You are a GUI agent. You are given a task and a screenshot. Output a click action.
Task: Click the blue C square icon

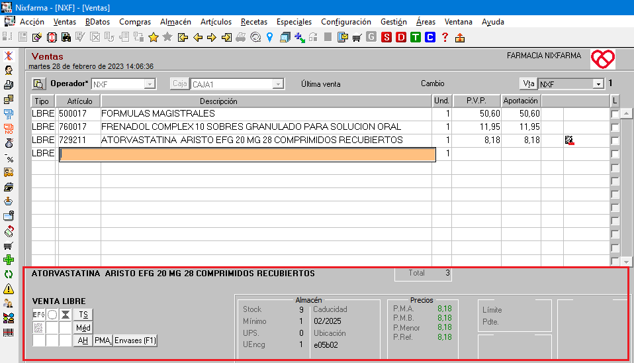[x=430, y=38]
